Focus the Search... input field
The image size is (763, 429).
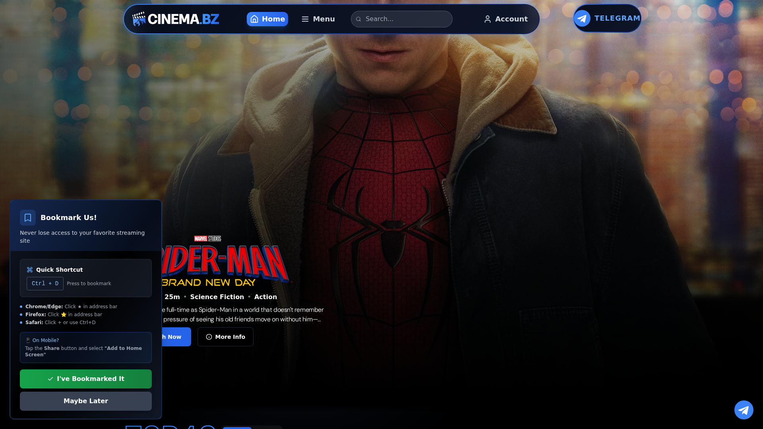point(401,19)
